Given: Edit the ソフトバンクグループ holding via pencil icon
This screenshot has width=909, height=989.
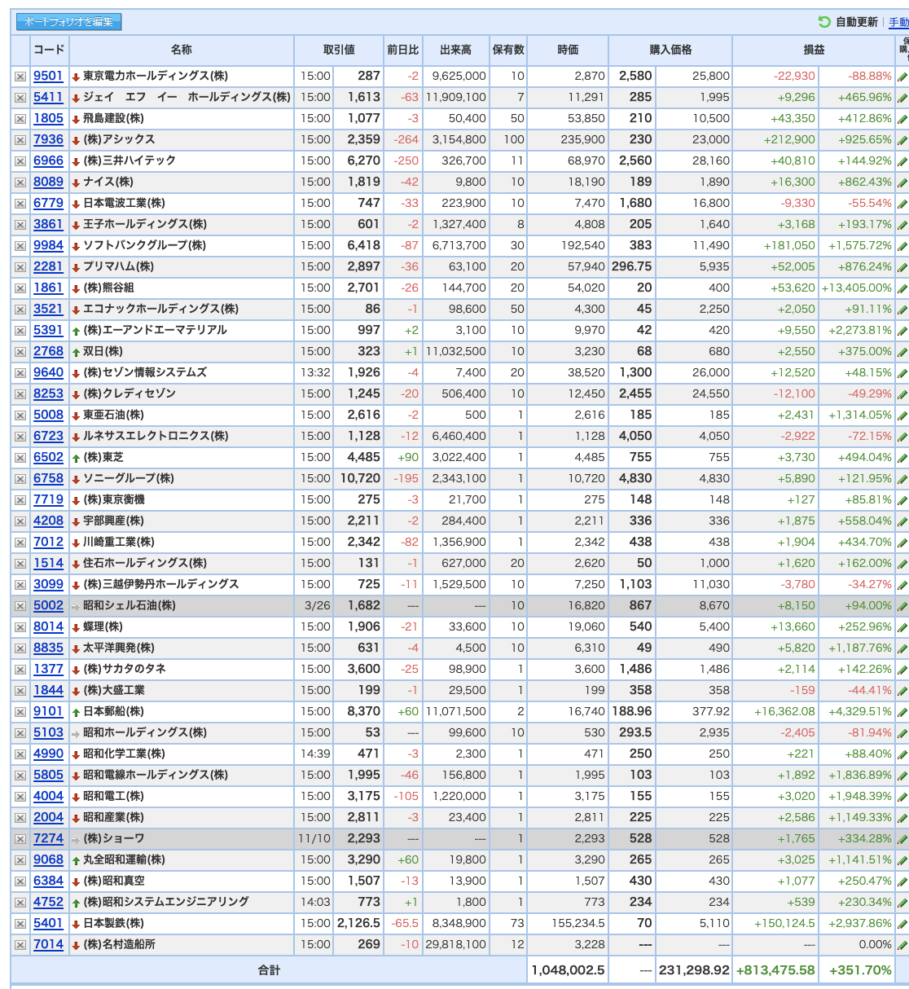Looking at the screenshot, I should coord(902,246).
